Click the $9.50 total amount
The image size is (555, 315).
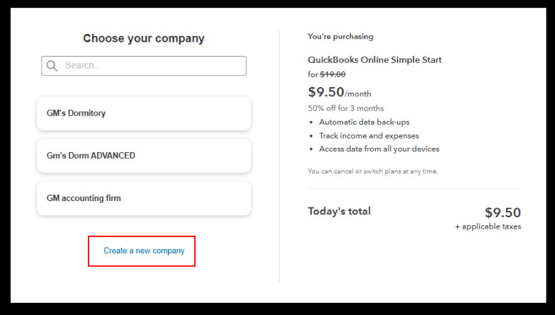click(503, 212)
